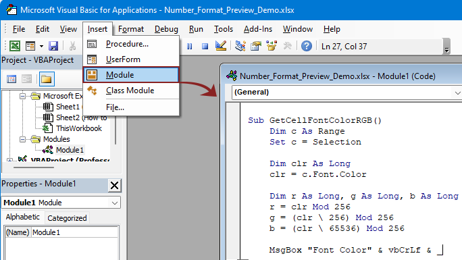Collapse the Modules folder node
Viewport: 462px width, 260px height.
click(x=22, y=139)
